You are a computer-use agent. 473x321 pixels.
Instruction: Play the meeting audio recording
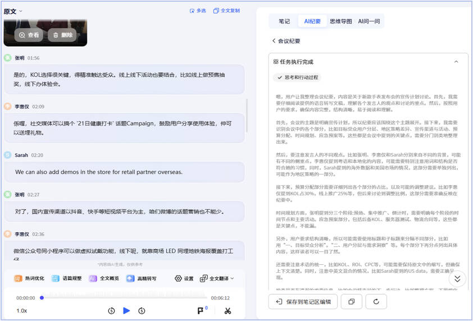click(x=126, y=310)
